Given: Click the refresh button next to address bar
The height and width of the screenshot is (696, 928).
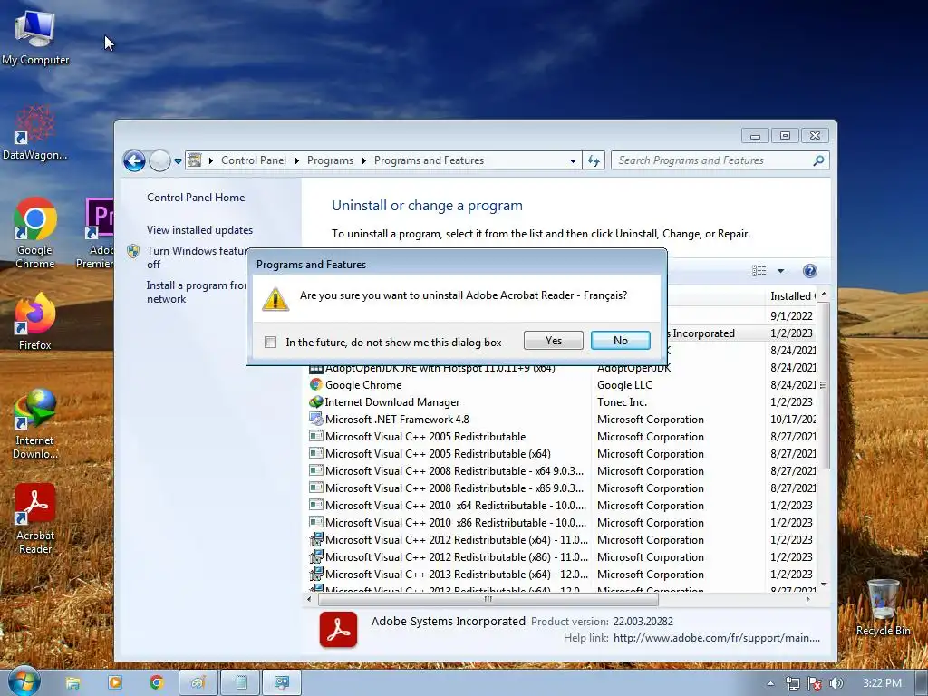Looking at the screenshot, I should point(594,160).
